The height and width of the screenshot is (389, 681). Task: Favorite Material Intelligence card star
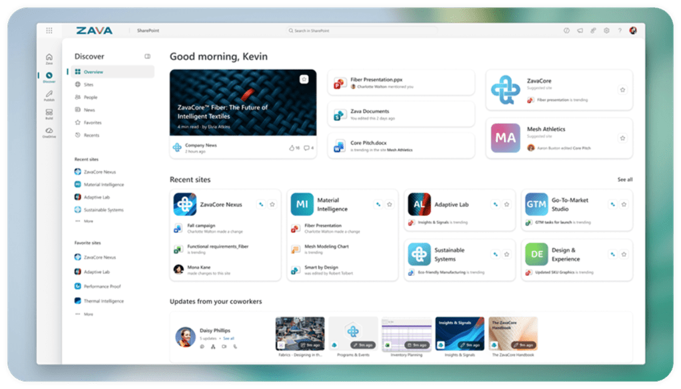[389, 204]
